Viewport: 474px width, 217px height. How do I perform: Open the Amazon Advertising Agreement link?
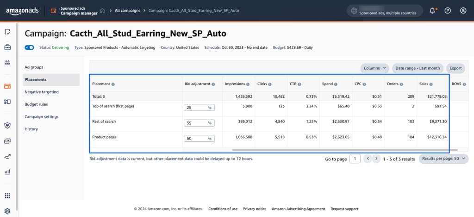click(x=299, y=209)
